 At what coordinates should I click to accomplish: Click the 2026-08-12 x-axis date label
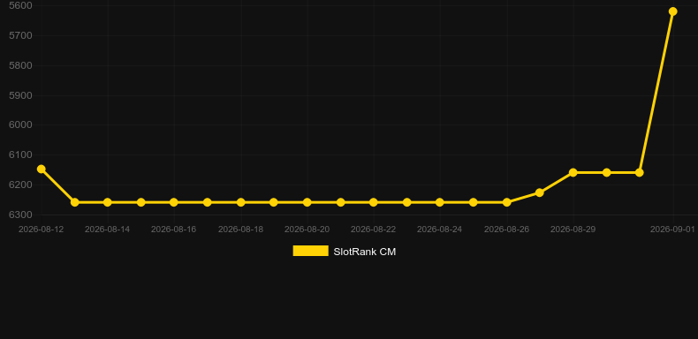(x=41, y=230)
